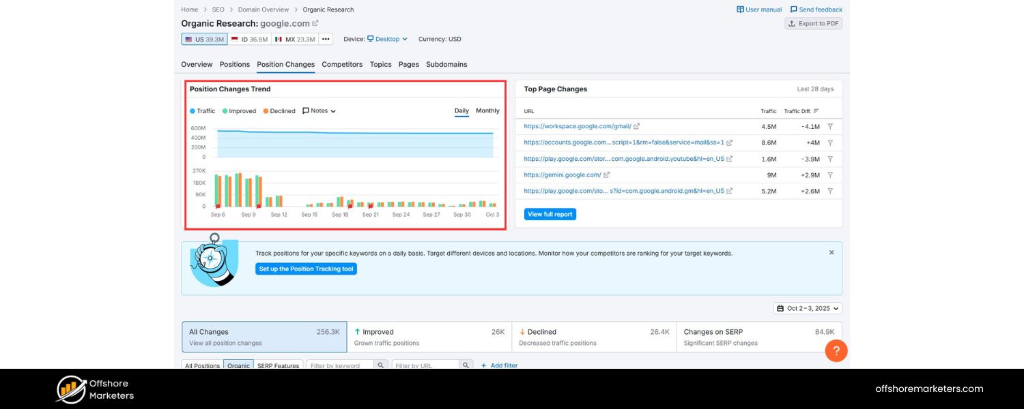
Task: Click the filter icon in the gmail row
Action: point(830,127)
